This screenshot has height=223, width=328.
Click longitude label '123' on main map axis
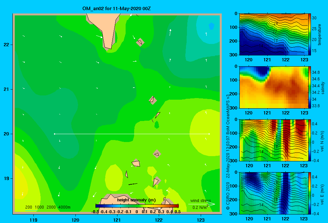201,220
